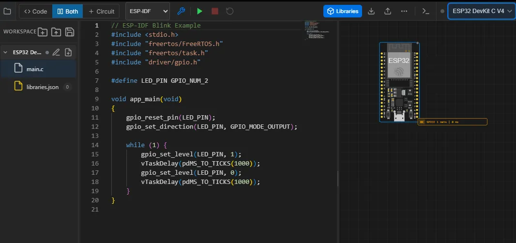Stop the simulation with the red square
This screenshot has width=516, height=243.
(215, 11)
